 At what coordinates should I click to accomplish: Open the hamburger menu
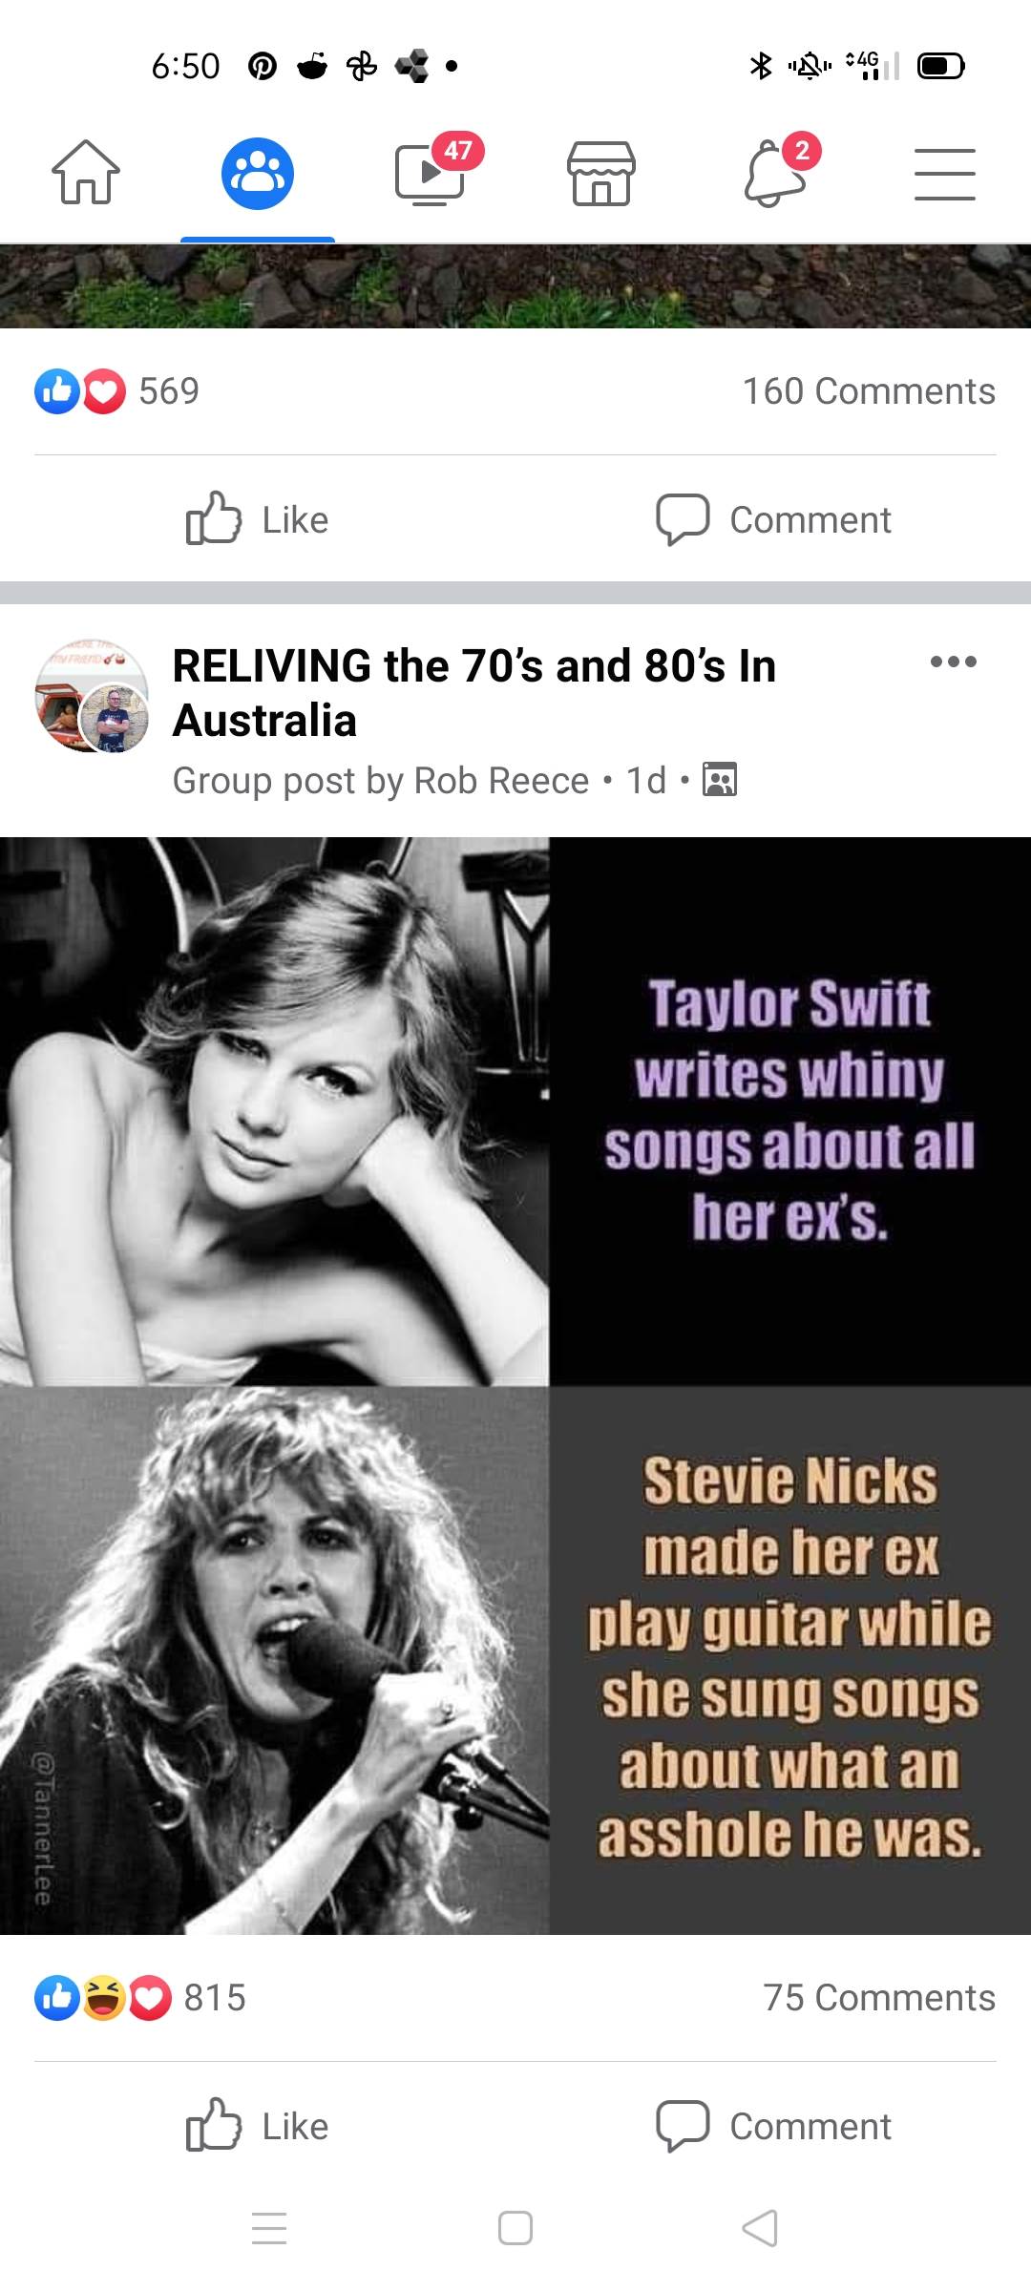coord(945,174)
